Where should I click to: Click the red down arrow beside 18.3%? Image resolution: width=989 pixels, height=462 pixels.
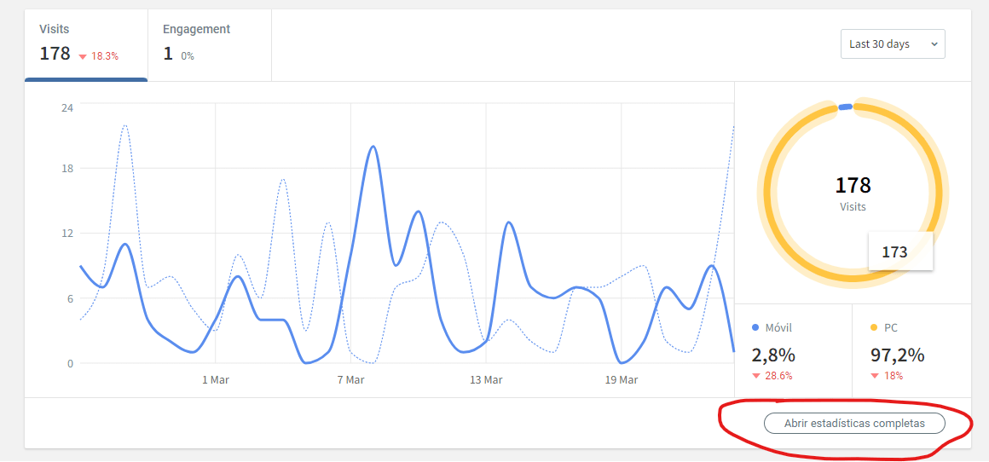pyautogui.click(x=82, y=57)
